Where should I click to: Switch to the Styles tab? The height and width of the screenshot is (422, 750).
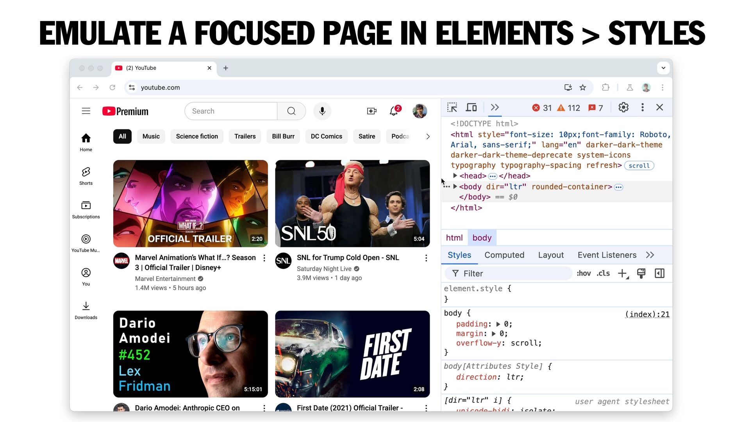(x=459, y=255)
